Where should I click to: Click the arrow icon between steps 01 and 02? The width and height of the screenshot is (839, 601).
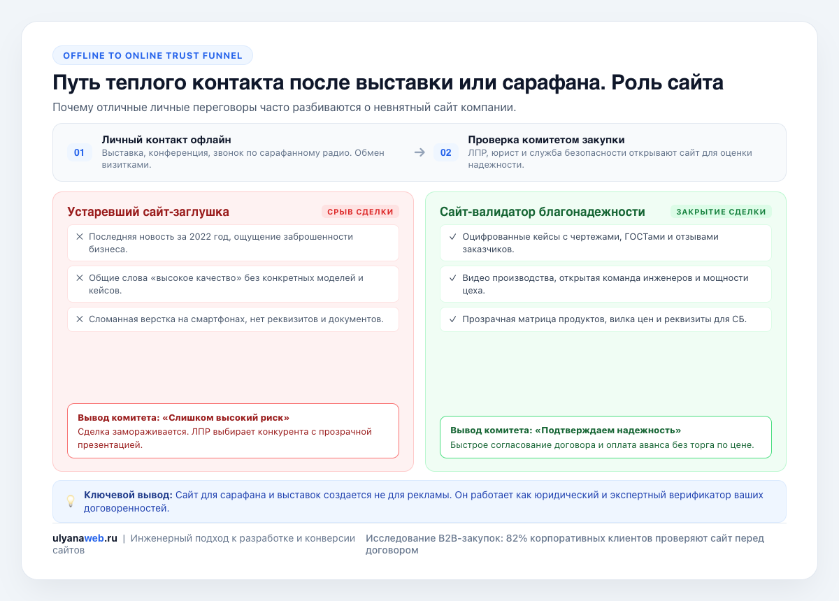419,152
